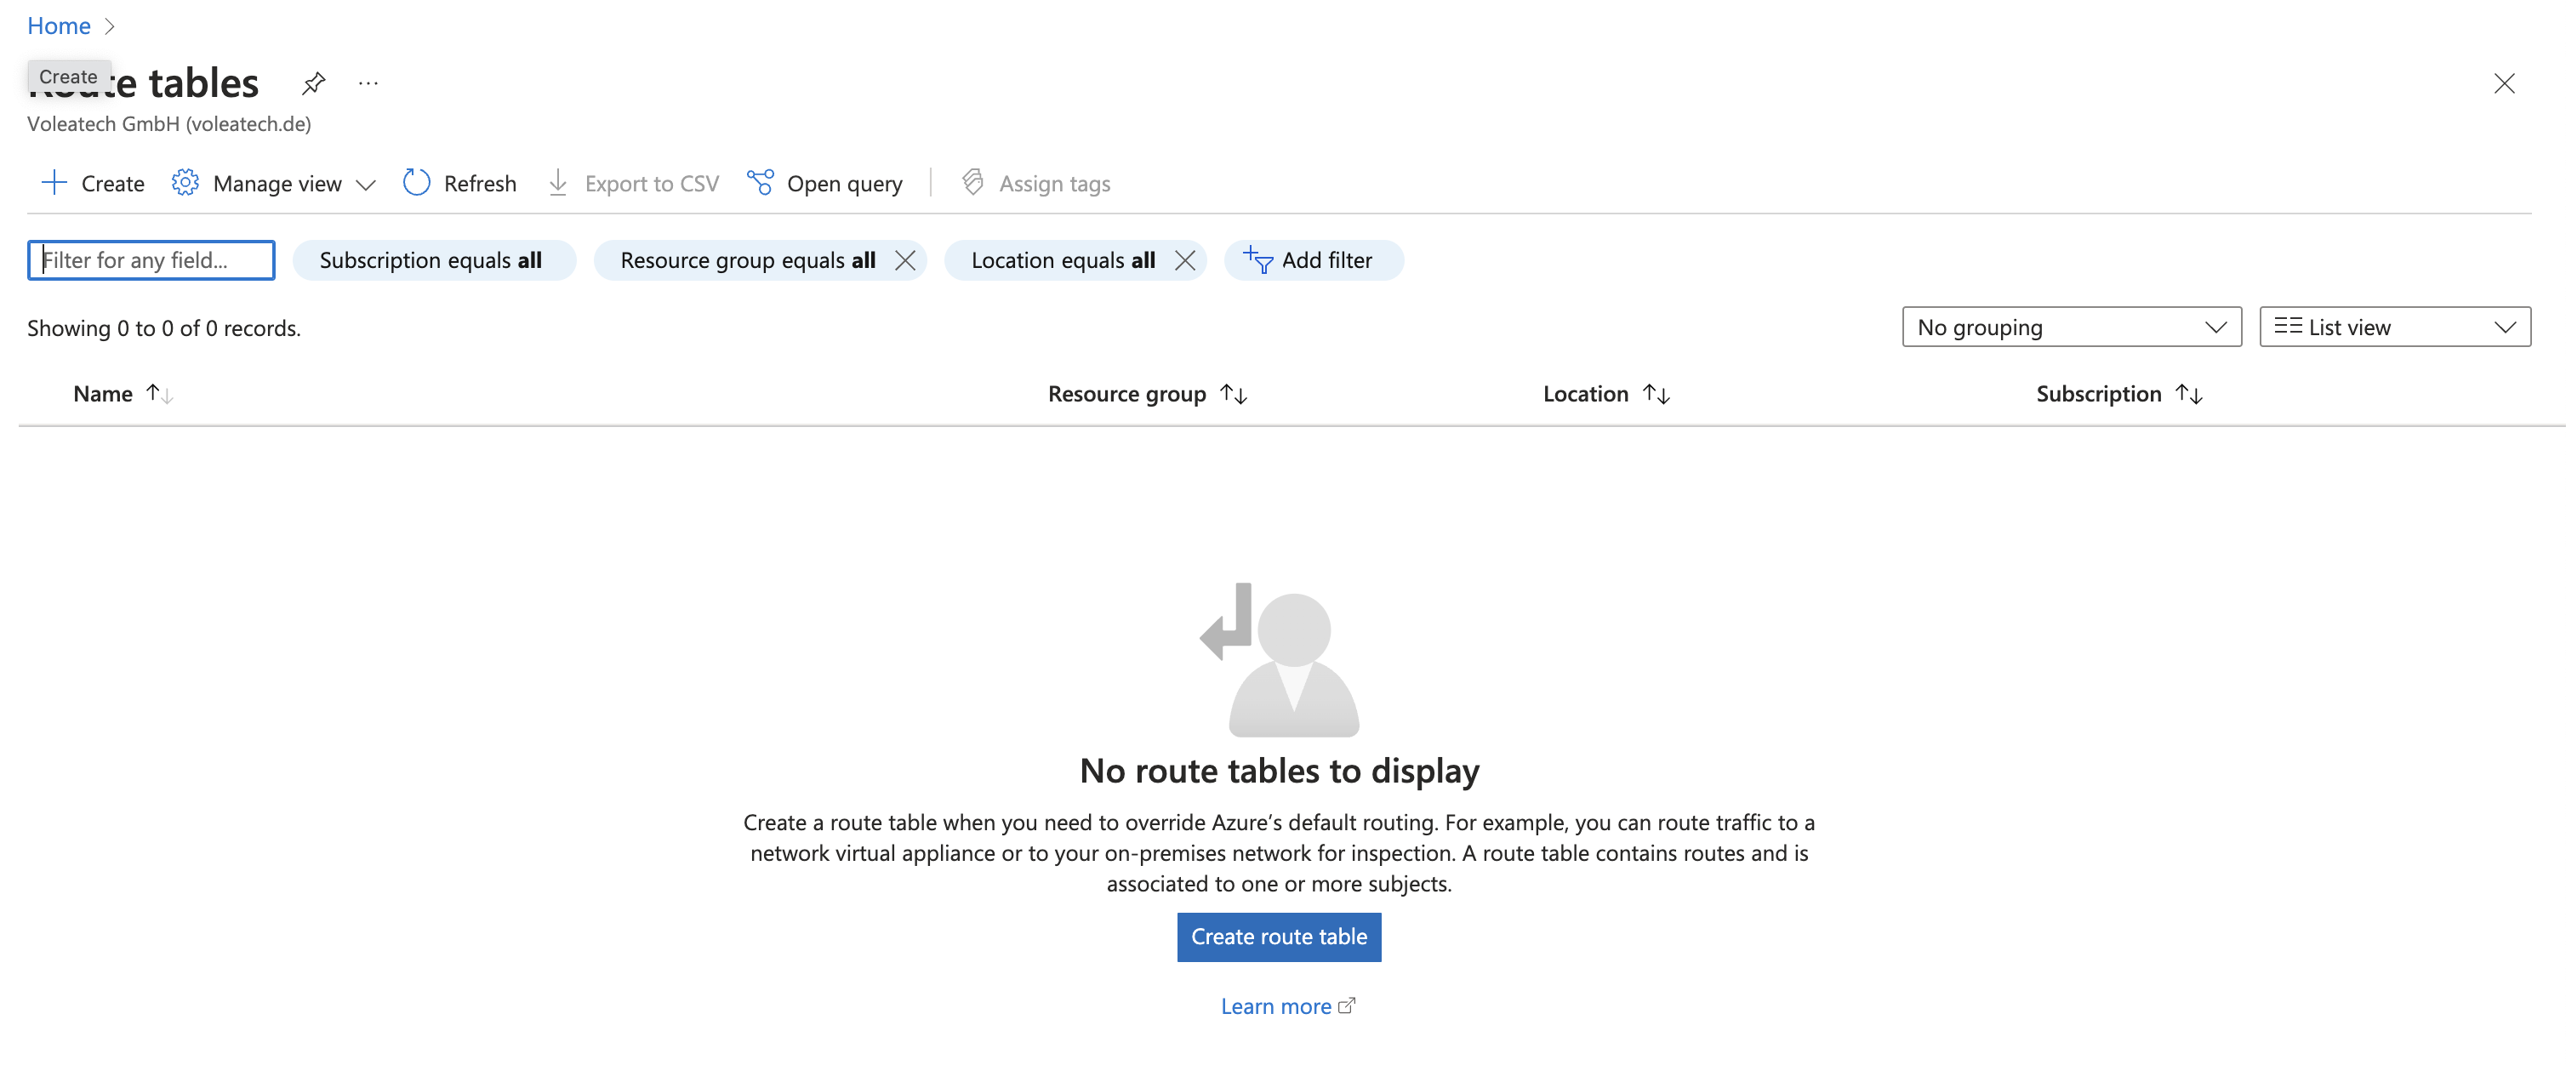Click the Add filter label
Viewport: 2566px width, 1065px height.
1327,260
